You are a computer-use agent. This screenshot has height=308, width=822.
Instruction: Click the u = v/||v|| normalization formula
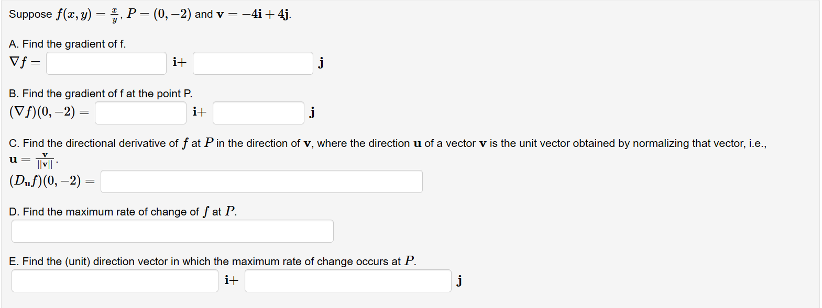point(34,160)
